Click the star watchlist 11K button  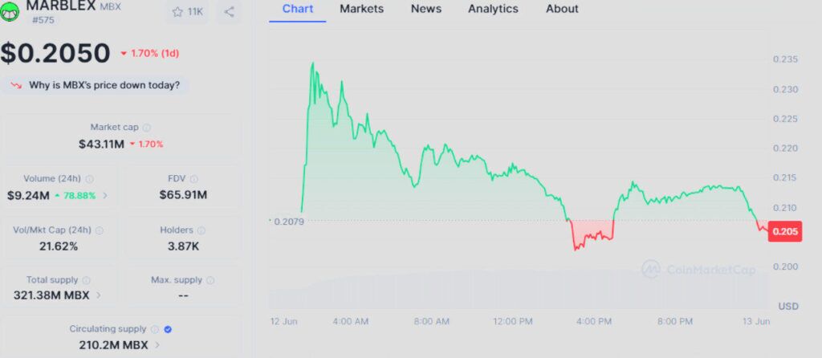(x=186, y=11)
